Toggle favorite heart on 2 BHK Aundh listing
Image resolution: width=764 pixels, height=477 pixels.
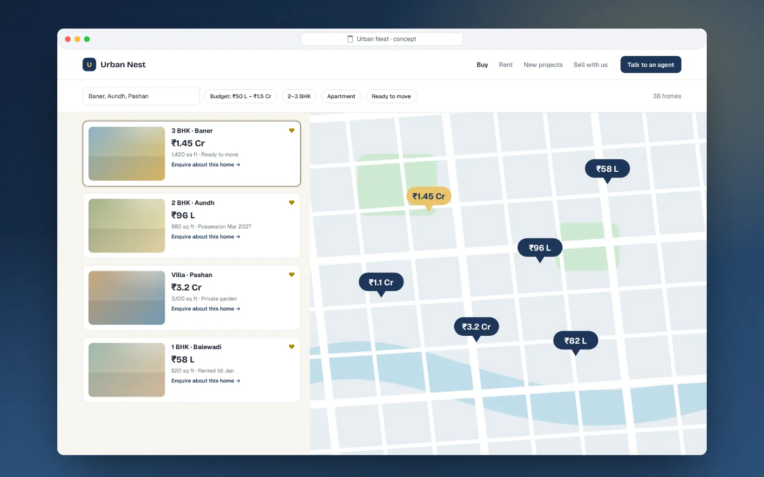coord(291,203)
